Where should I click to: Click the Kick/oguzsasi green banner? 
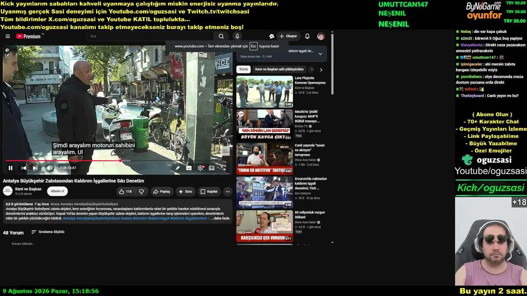[491, 188]
